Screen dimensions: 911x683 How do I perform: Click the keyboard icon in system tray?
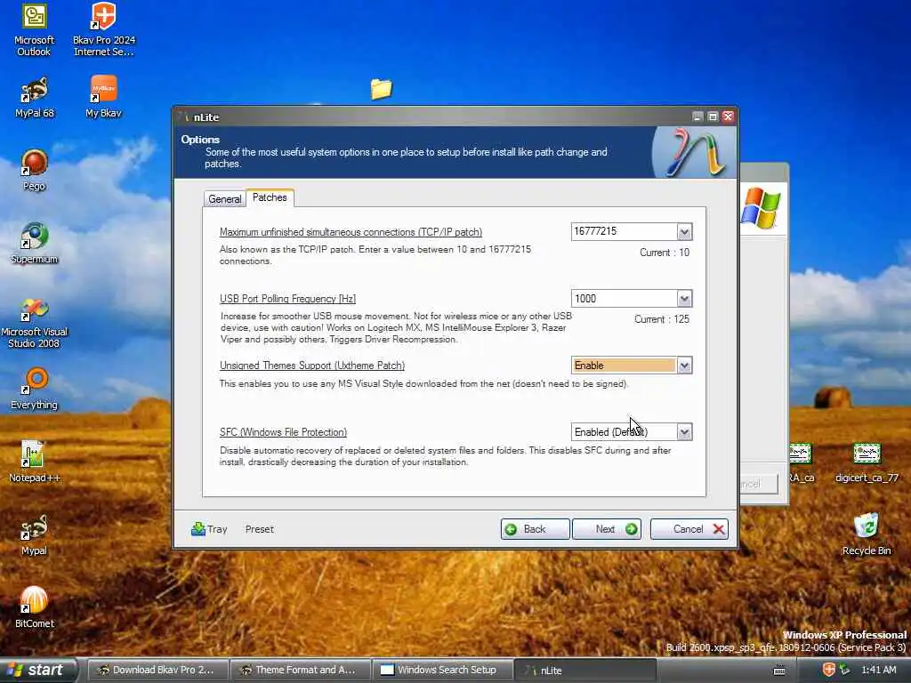(779, 671)
